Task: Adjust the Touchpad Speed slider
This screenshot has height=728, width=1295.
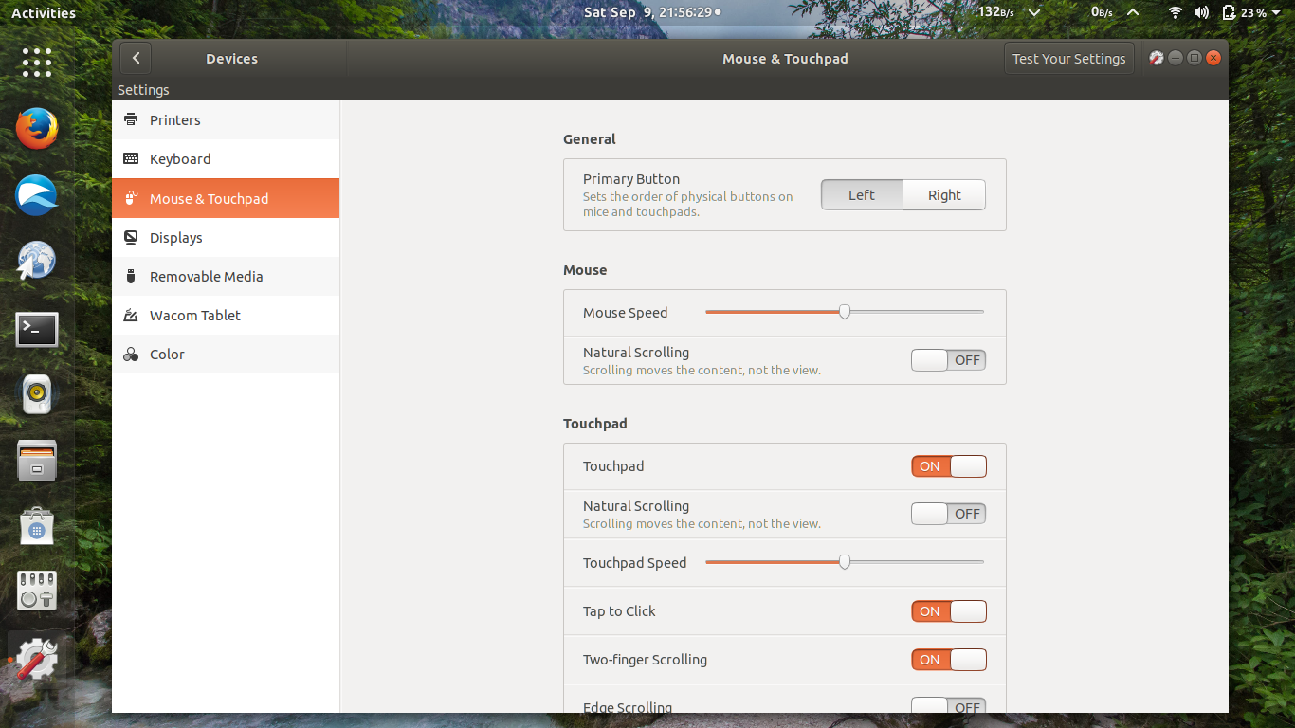Action: 844,561
